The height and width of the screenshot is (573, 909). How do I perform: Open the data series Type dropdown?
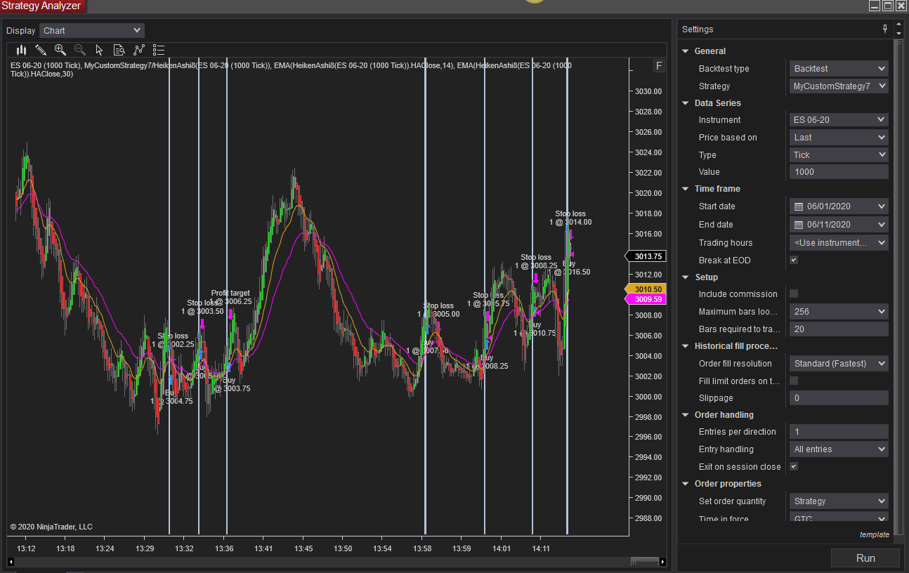pos(839,155)
